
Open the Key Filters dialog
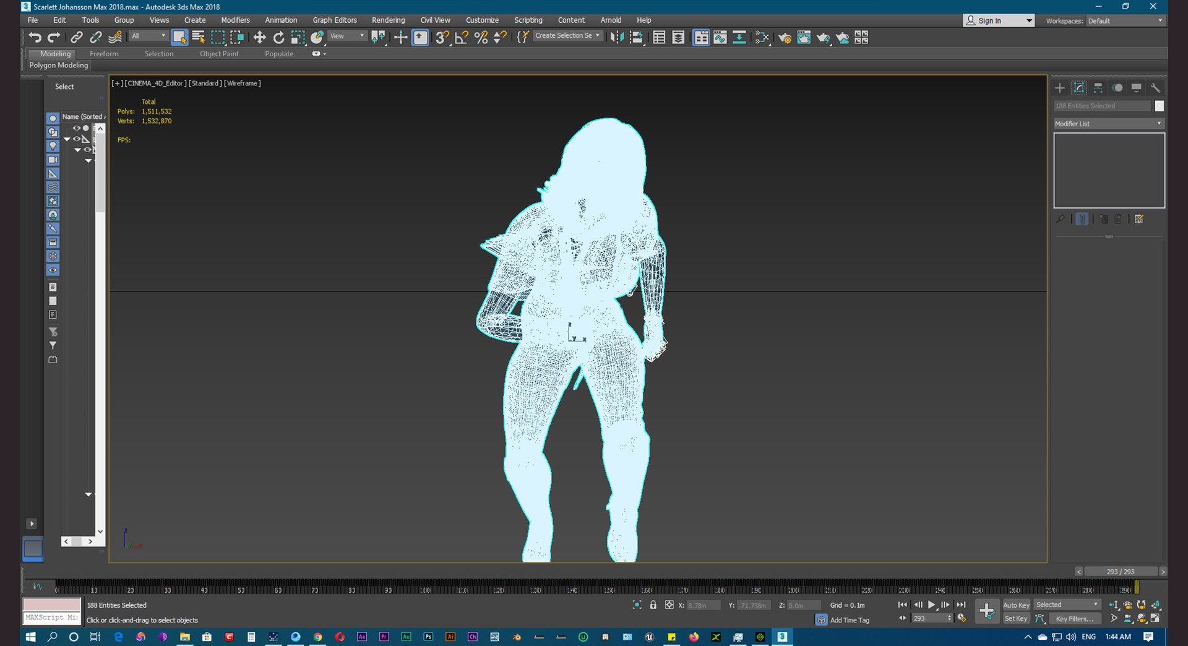pyautogui.click(x=1075, y=618)
